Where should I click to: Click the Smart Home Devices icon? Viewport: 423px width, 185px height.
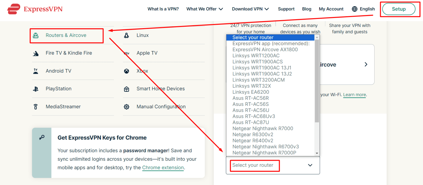(126, 89)
